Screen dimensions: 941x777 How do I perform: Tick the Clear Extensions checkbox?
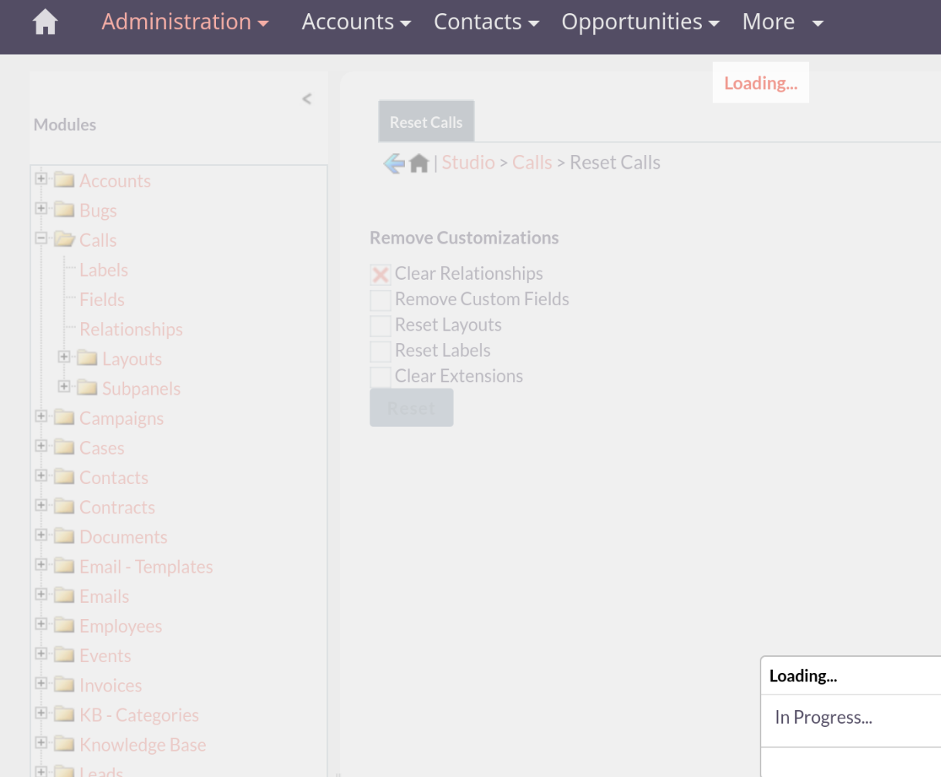click(380, 377)
